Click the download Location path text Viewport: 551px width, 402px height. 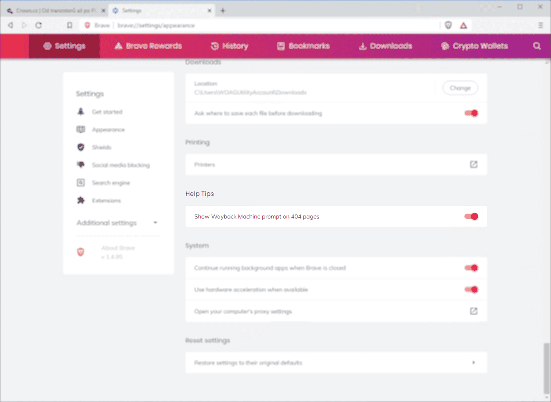[x=250, y=93]
